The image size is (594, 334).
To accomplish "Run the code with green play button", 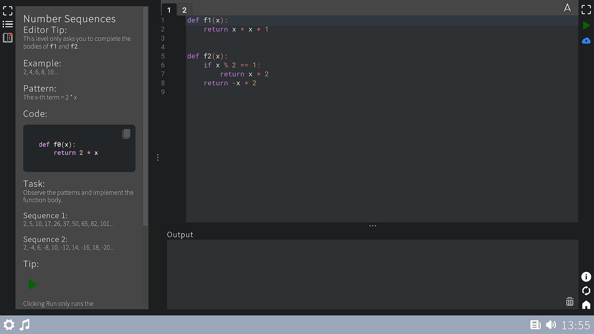I will 586,25.
